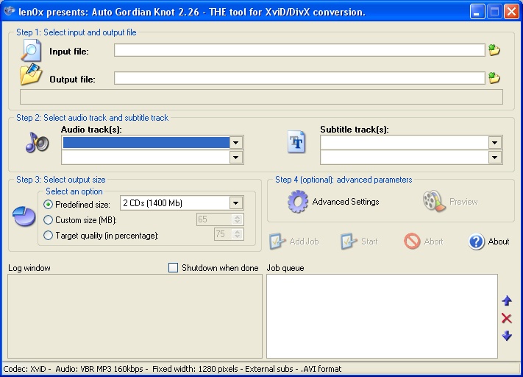
Task: Click the Abort button label
Action: [x=433, y=242]
